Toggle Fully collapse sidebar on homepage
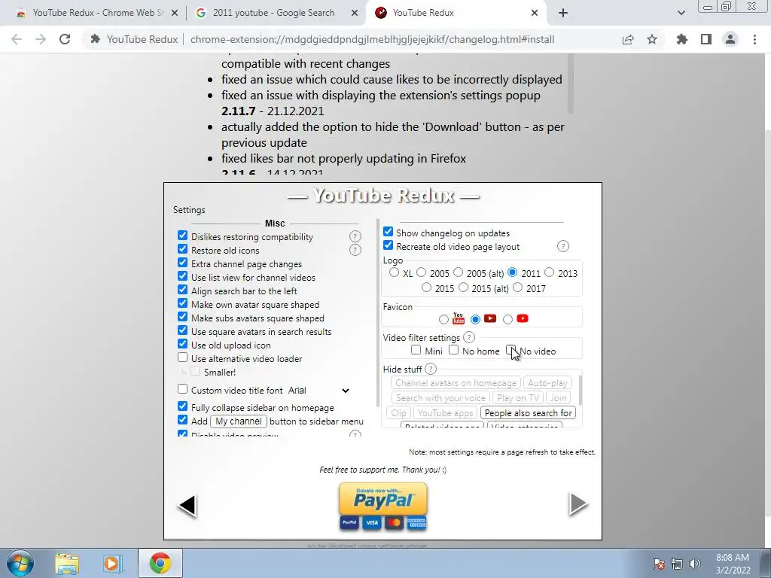771x578 pixels. pos(182,406)
